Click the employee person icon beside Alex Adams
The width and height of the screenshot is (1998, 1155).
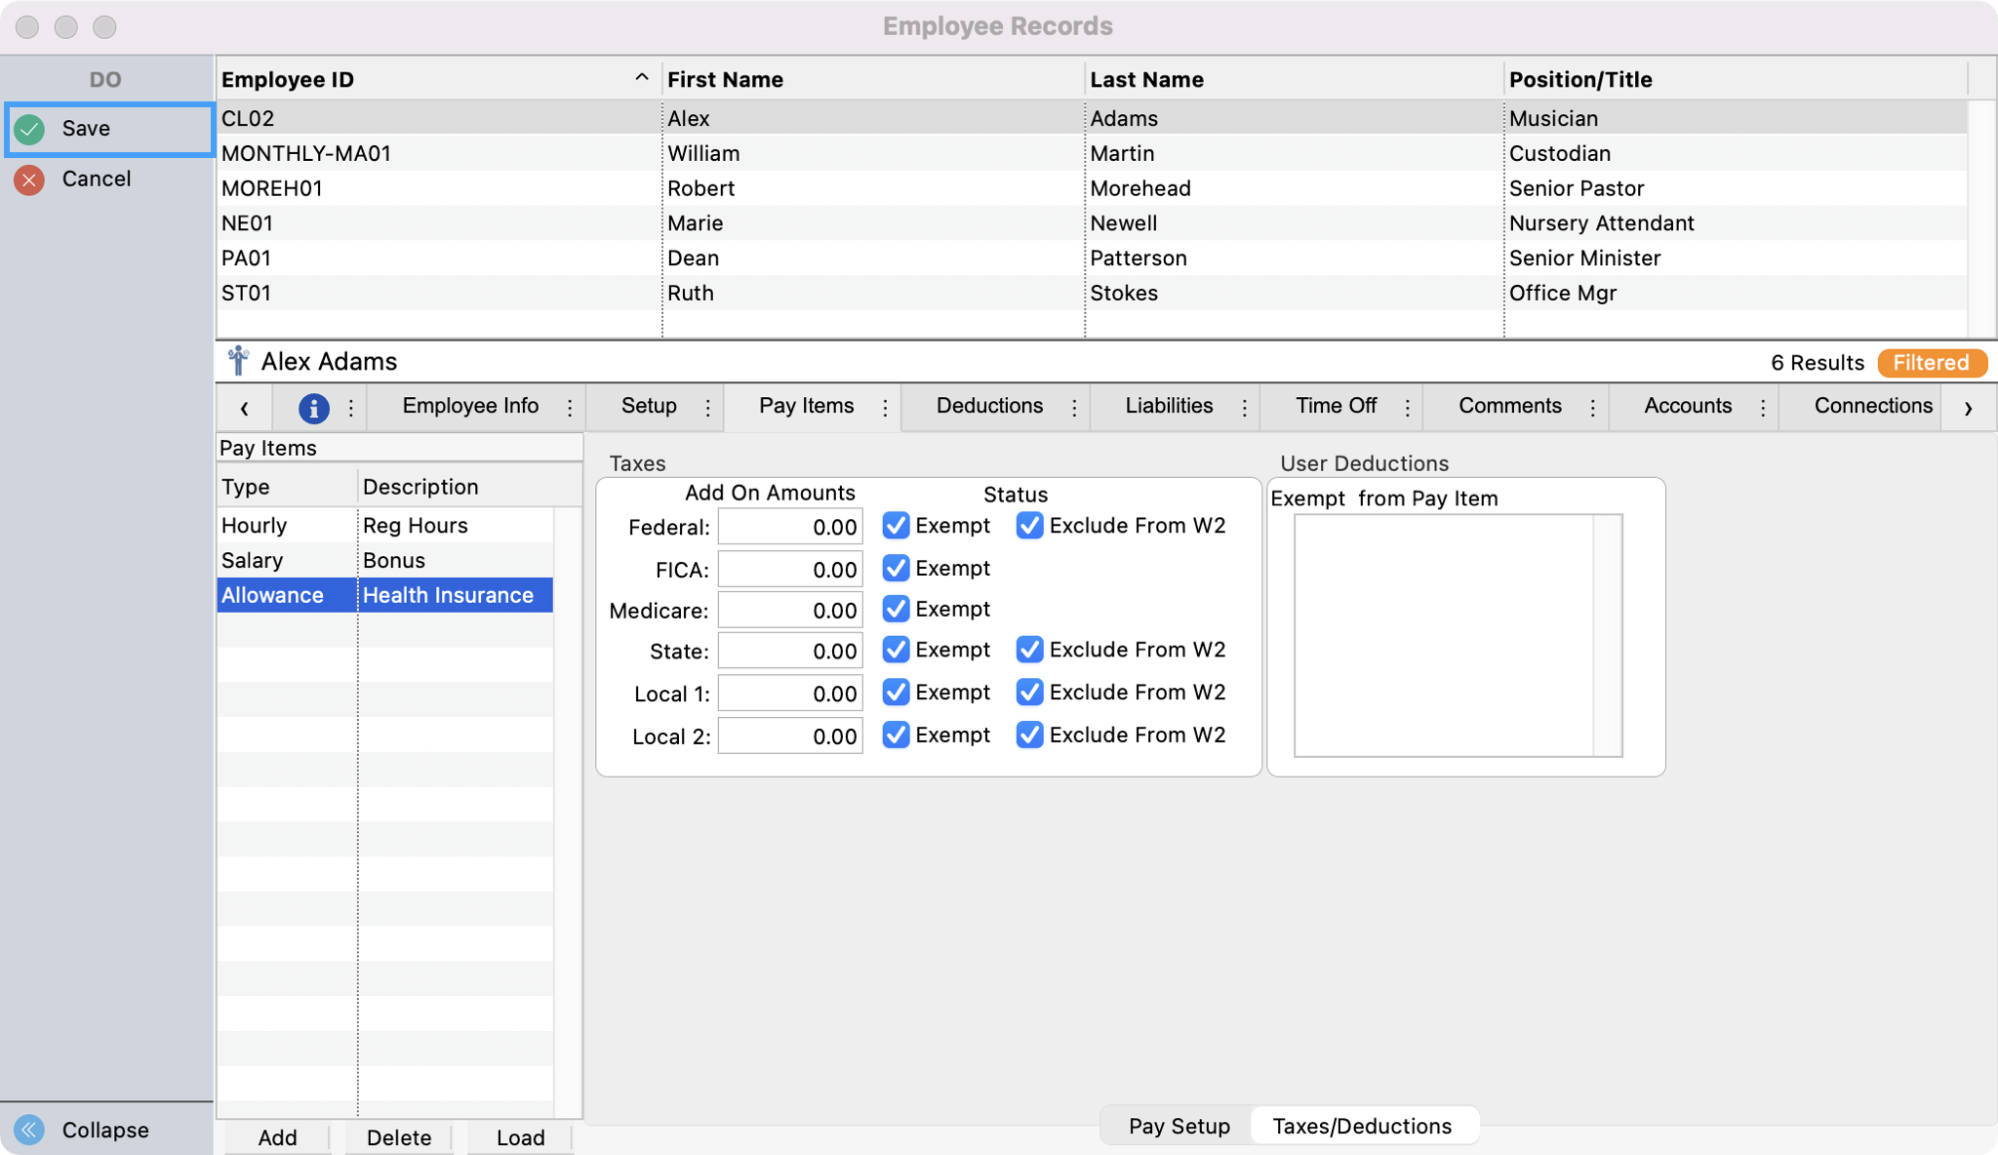(238, 362)
